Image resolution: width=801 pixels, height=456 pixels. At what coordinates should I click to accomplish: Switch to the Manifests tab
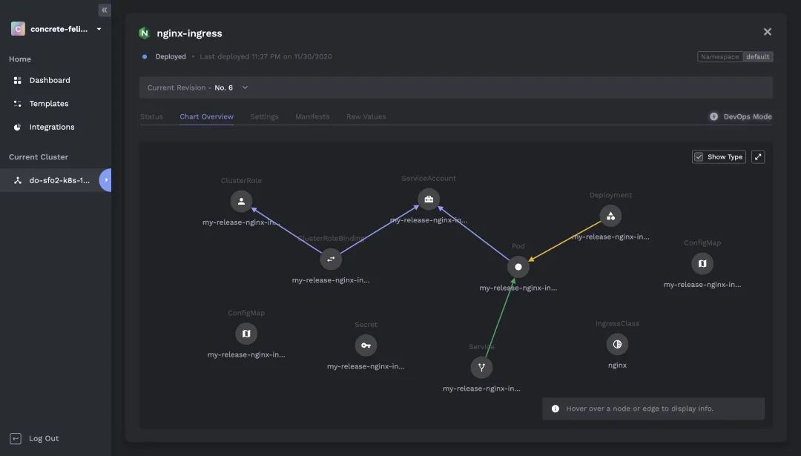[x=312, y=116]
